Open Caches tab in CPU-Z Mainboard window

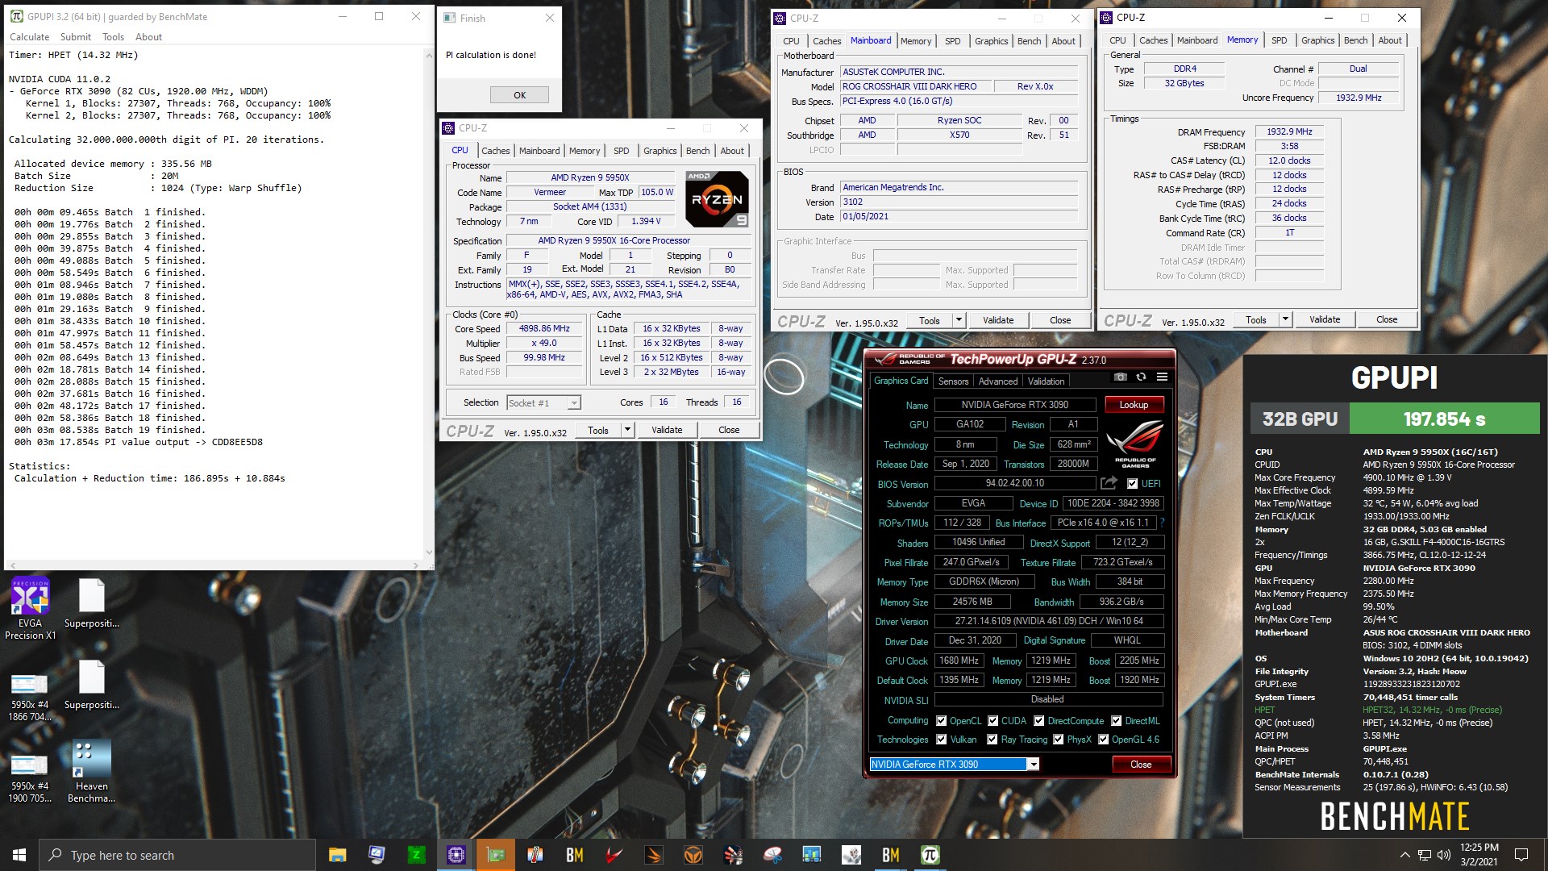(x=826, y=41)
